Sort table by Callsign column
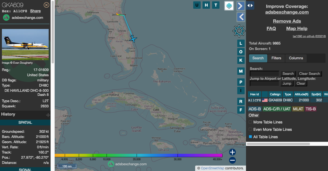Viewport: 328px width, 171px height. pos(275,94)
